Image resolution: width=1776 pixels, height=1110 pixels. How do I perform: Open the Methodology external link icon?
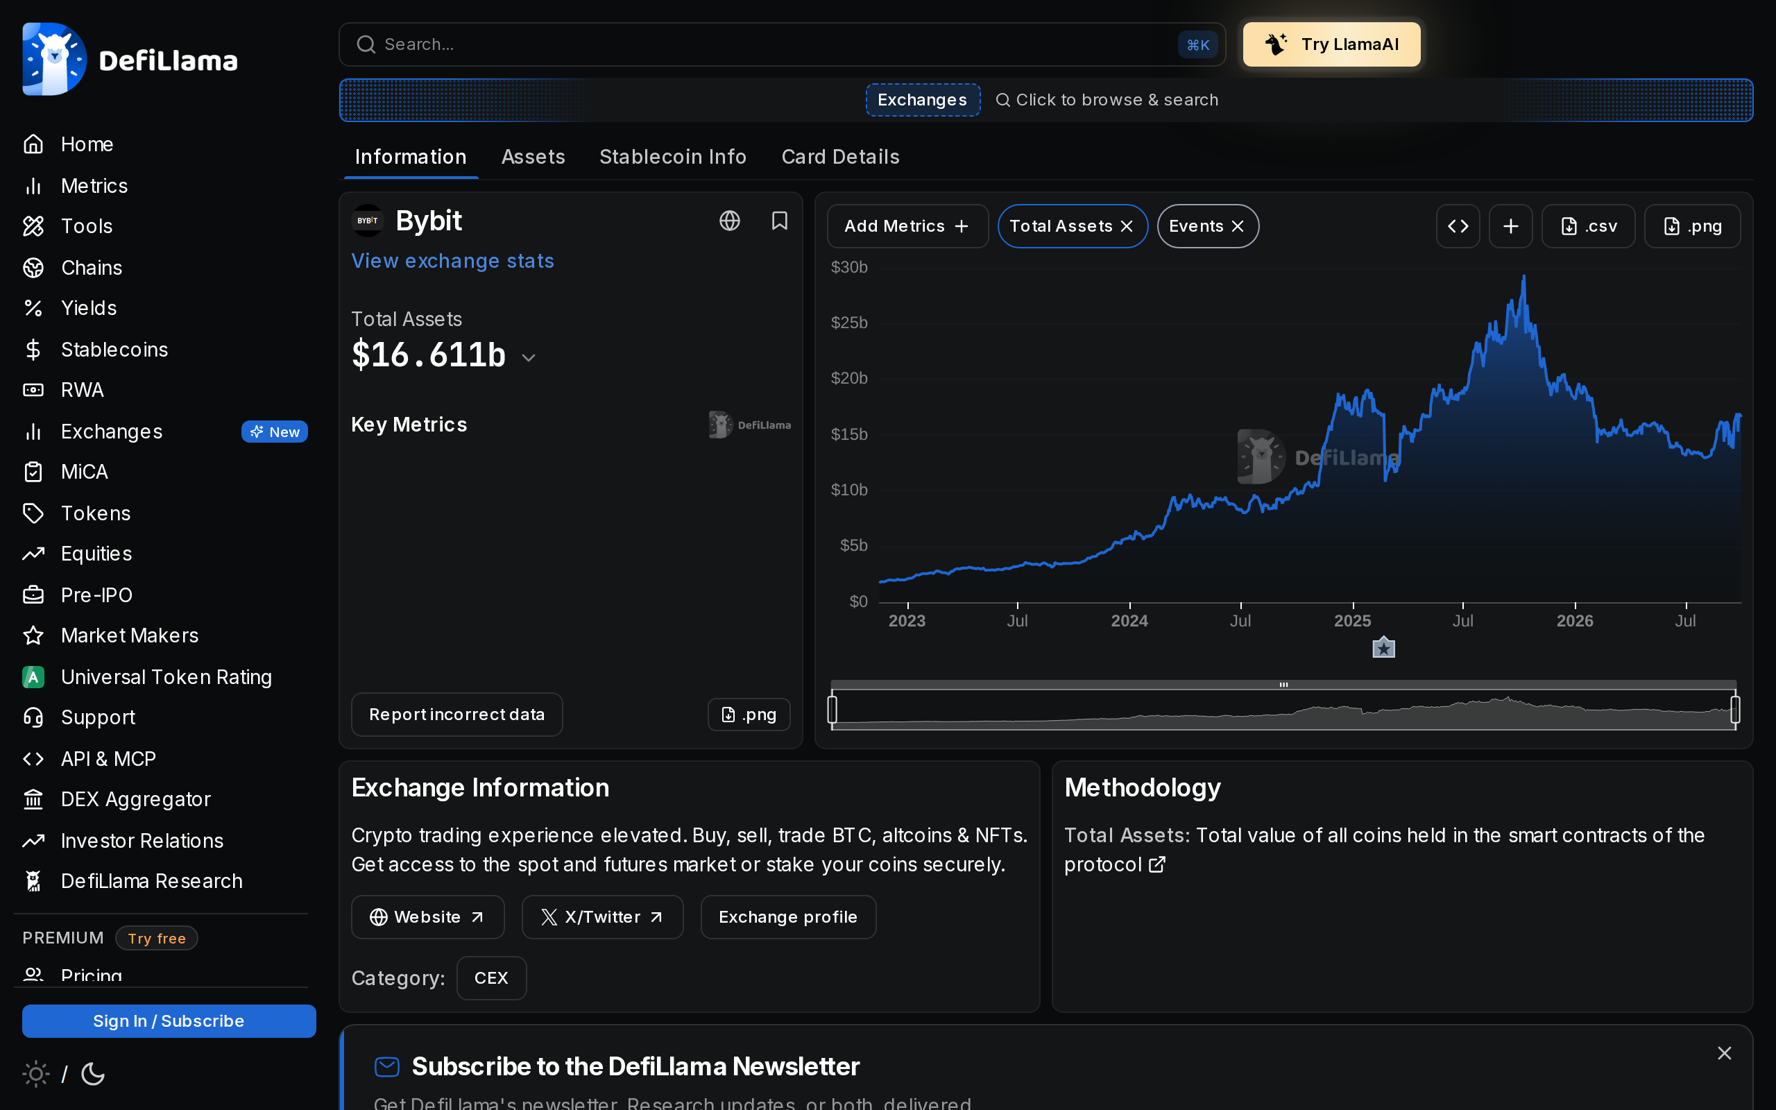(1156, 865)
